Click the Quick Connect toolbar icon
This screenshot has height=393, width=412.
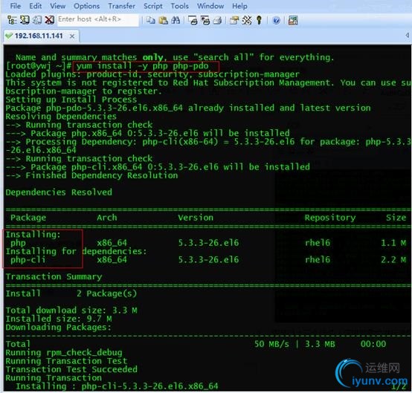[x=25, y=20]
